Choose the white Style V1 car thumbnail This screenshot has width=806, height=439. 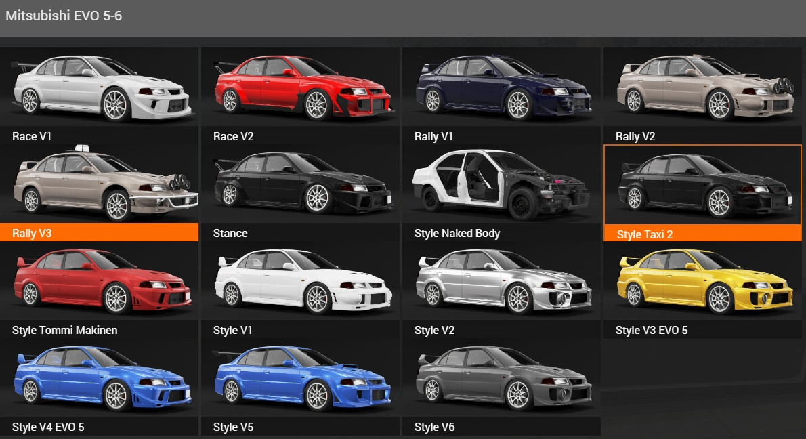(x=300, y=280)
